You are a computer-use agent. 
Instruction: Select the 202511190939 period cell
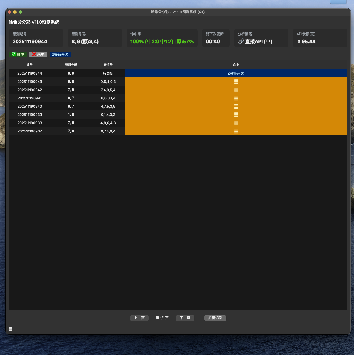30,115
